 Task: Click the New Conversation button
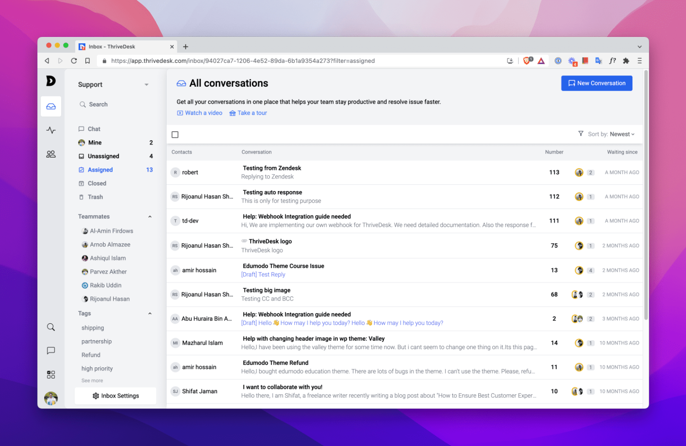point(597,83)
